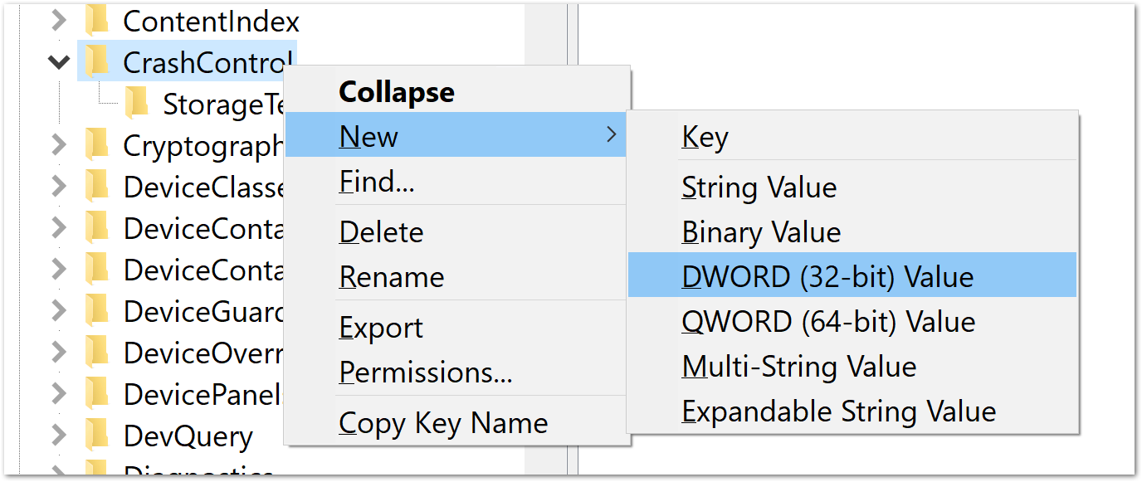Click the ContentIndex folder icon
1142x482 pixels.
pyautogui.click(x=97, y=20)
